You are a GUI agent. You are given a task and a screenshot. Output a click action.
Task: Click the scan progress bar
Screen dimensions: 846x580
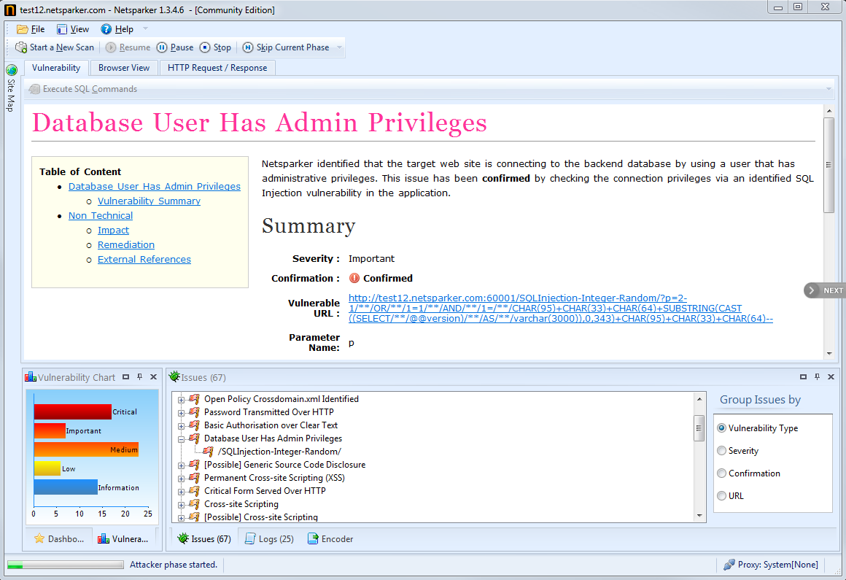point(66,565)
